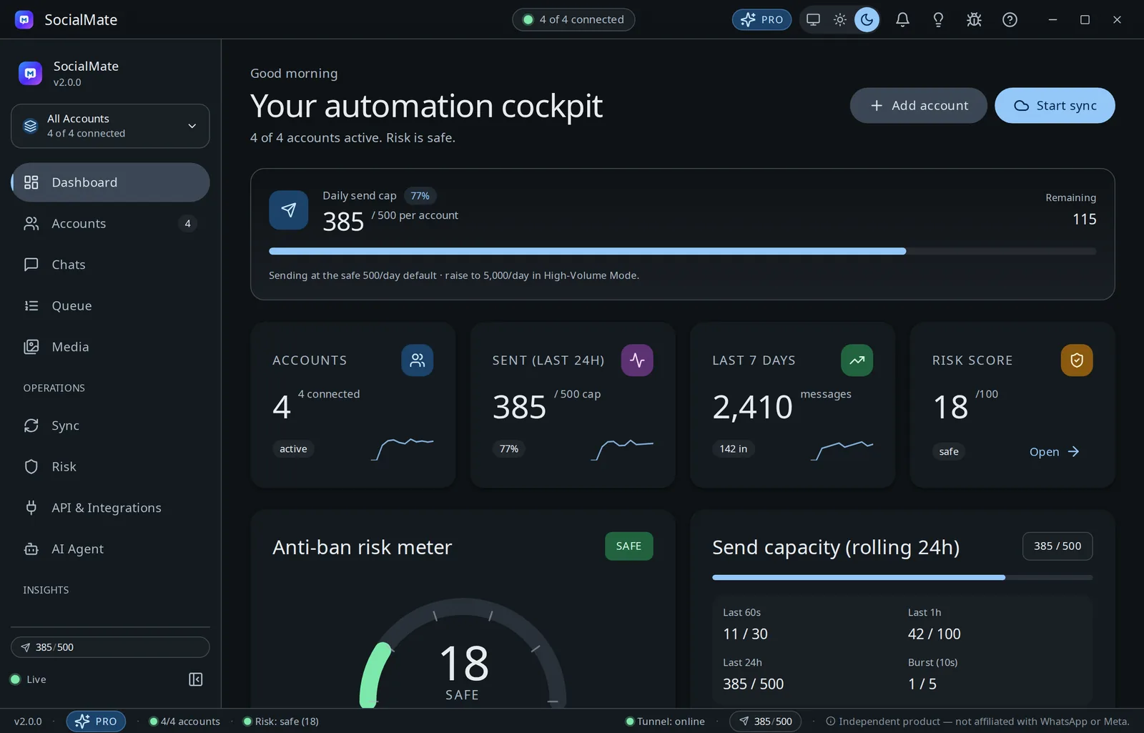Click the status bar PRO badge
Viewport: 1144px width, 733px height.
(x=96, y=721)
